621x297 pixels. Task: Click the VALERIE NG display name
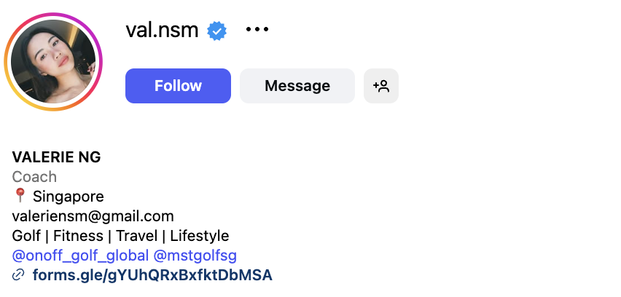(x=57, y=157)
